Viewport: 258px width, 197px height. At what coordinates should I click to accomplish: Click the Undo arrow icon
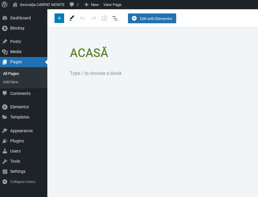(83, 18)
